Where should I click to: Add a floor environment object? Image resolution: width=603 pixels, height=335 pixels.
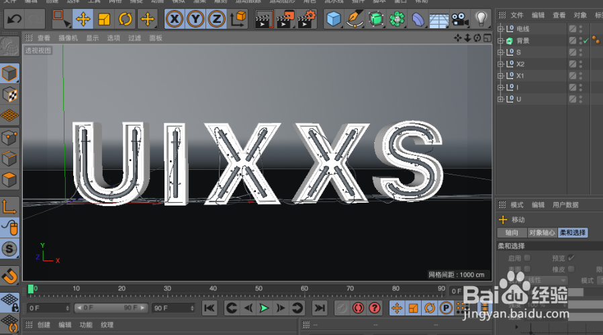tap(438, 20)
